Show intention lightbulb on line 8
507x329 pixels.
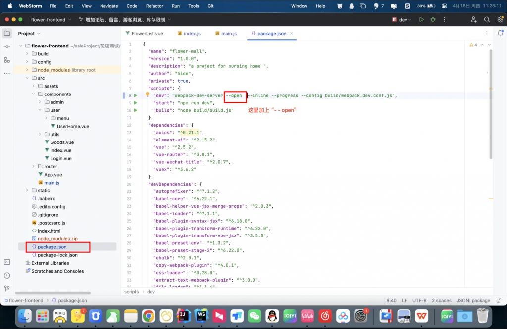point(147,94)
